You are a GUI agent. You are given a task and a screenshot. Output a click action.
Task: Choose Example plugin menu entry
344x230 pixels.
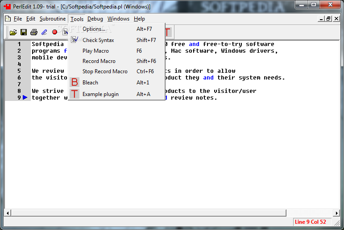(117, 94)
